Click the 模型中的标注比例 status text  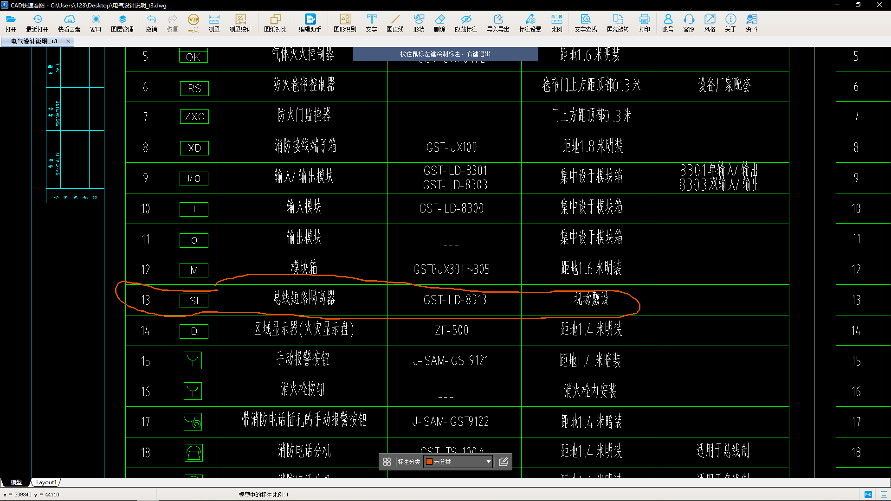[264, 495]
